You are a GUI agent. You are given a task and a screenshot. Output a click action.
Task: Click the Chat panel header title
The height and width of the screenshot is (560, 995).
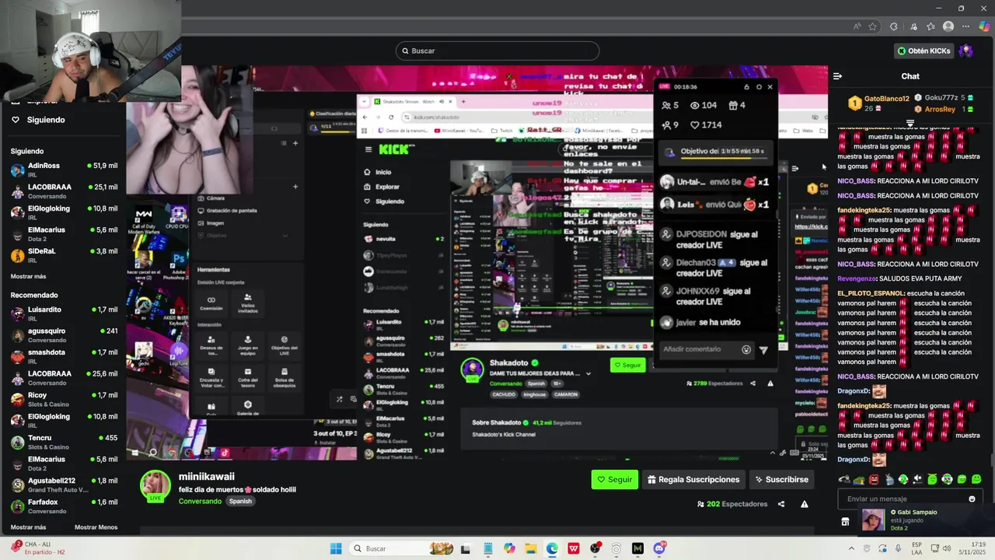(910, 76)
